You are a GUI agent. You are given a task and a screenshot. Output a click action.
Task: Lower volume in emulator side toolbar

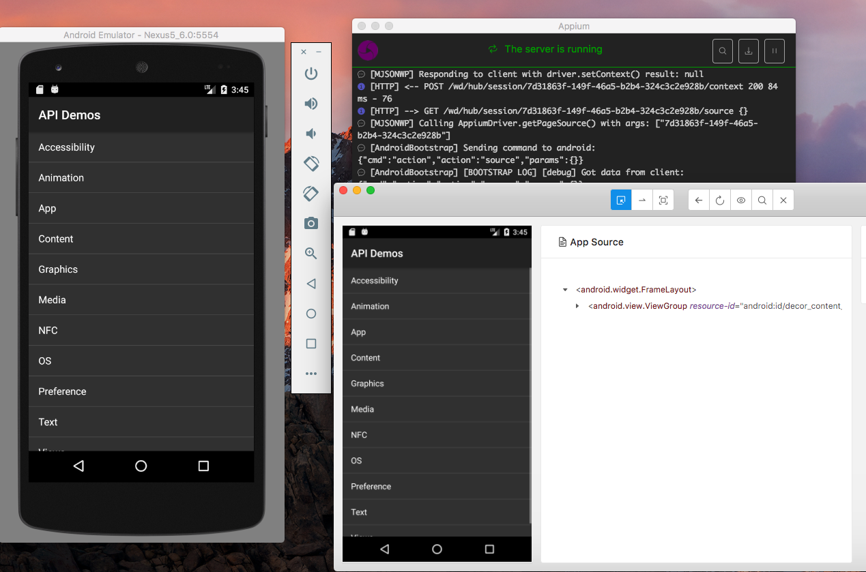coord(310,134)
